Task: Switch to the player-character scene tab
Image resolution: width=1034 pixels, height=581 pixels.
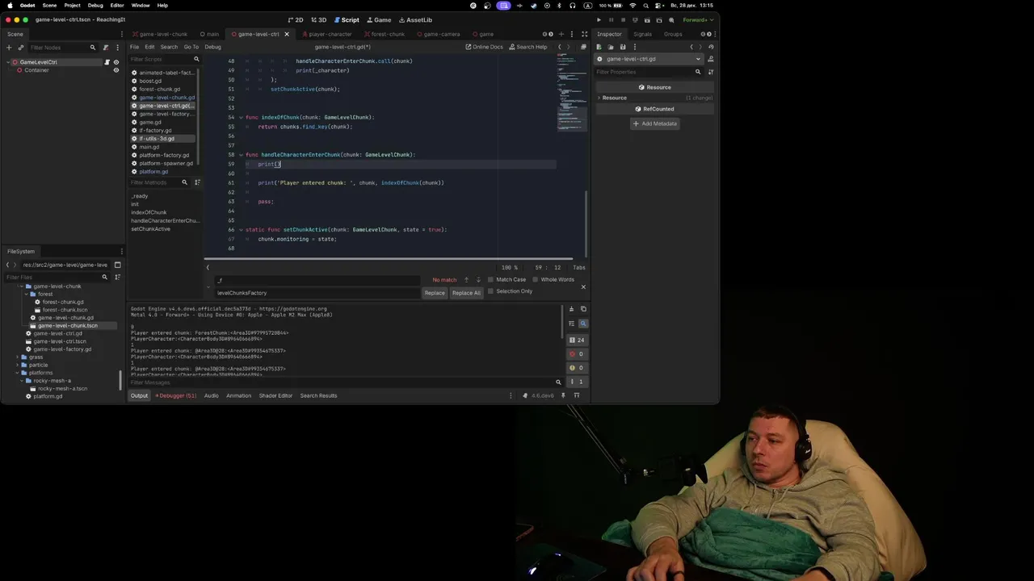Action: tap(326, 34)
